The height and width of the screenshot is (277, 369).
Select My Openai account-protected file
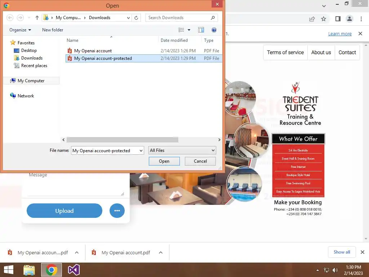click(143, 58)
